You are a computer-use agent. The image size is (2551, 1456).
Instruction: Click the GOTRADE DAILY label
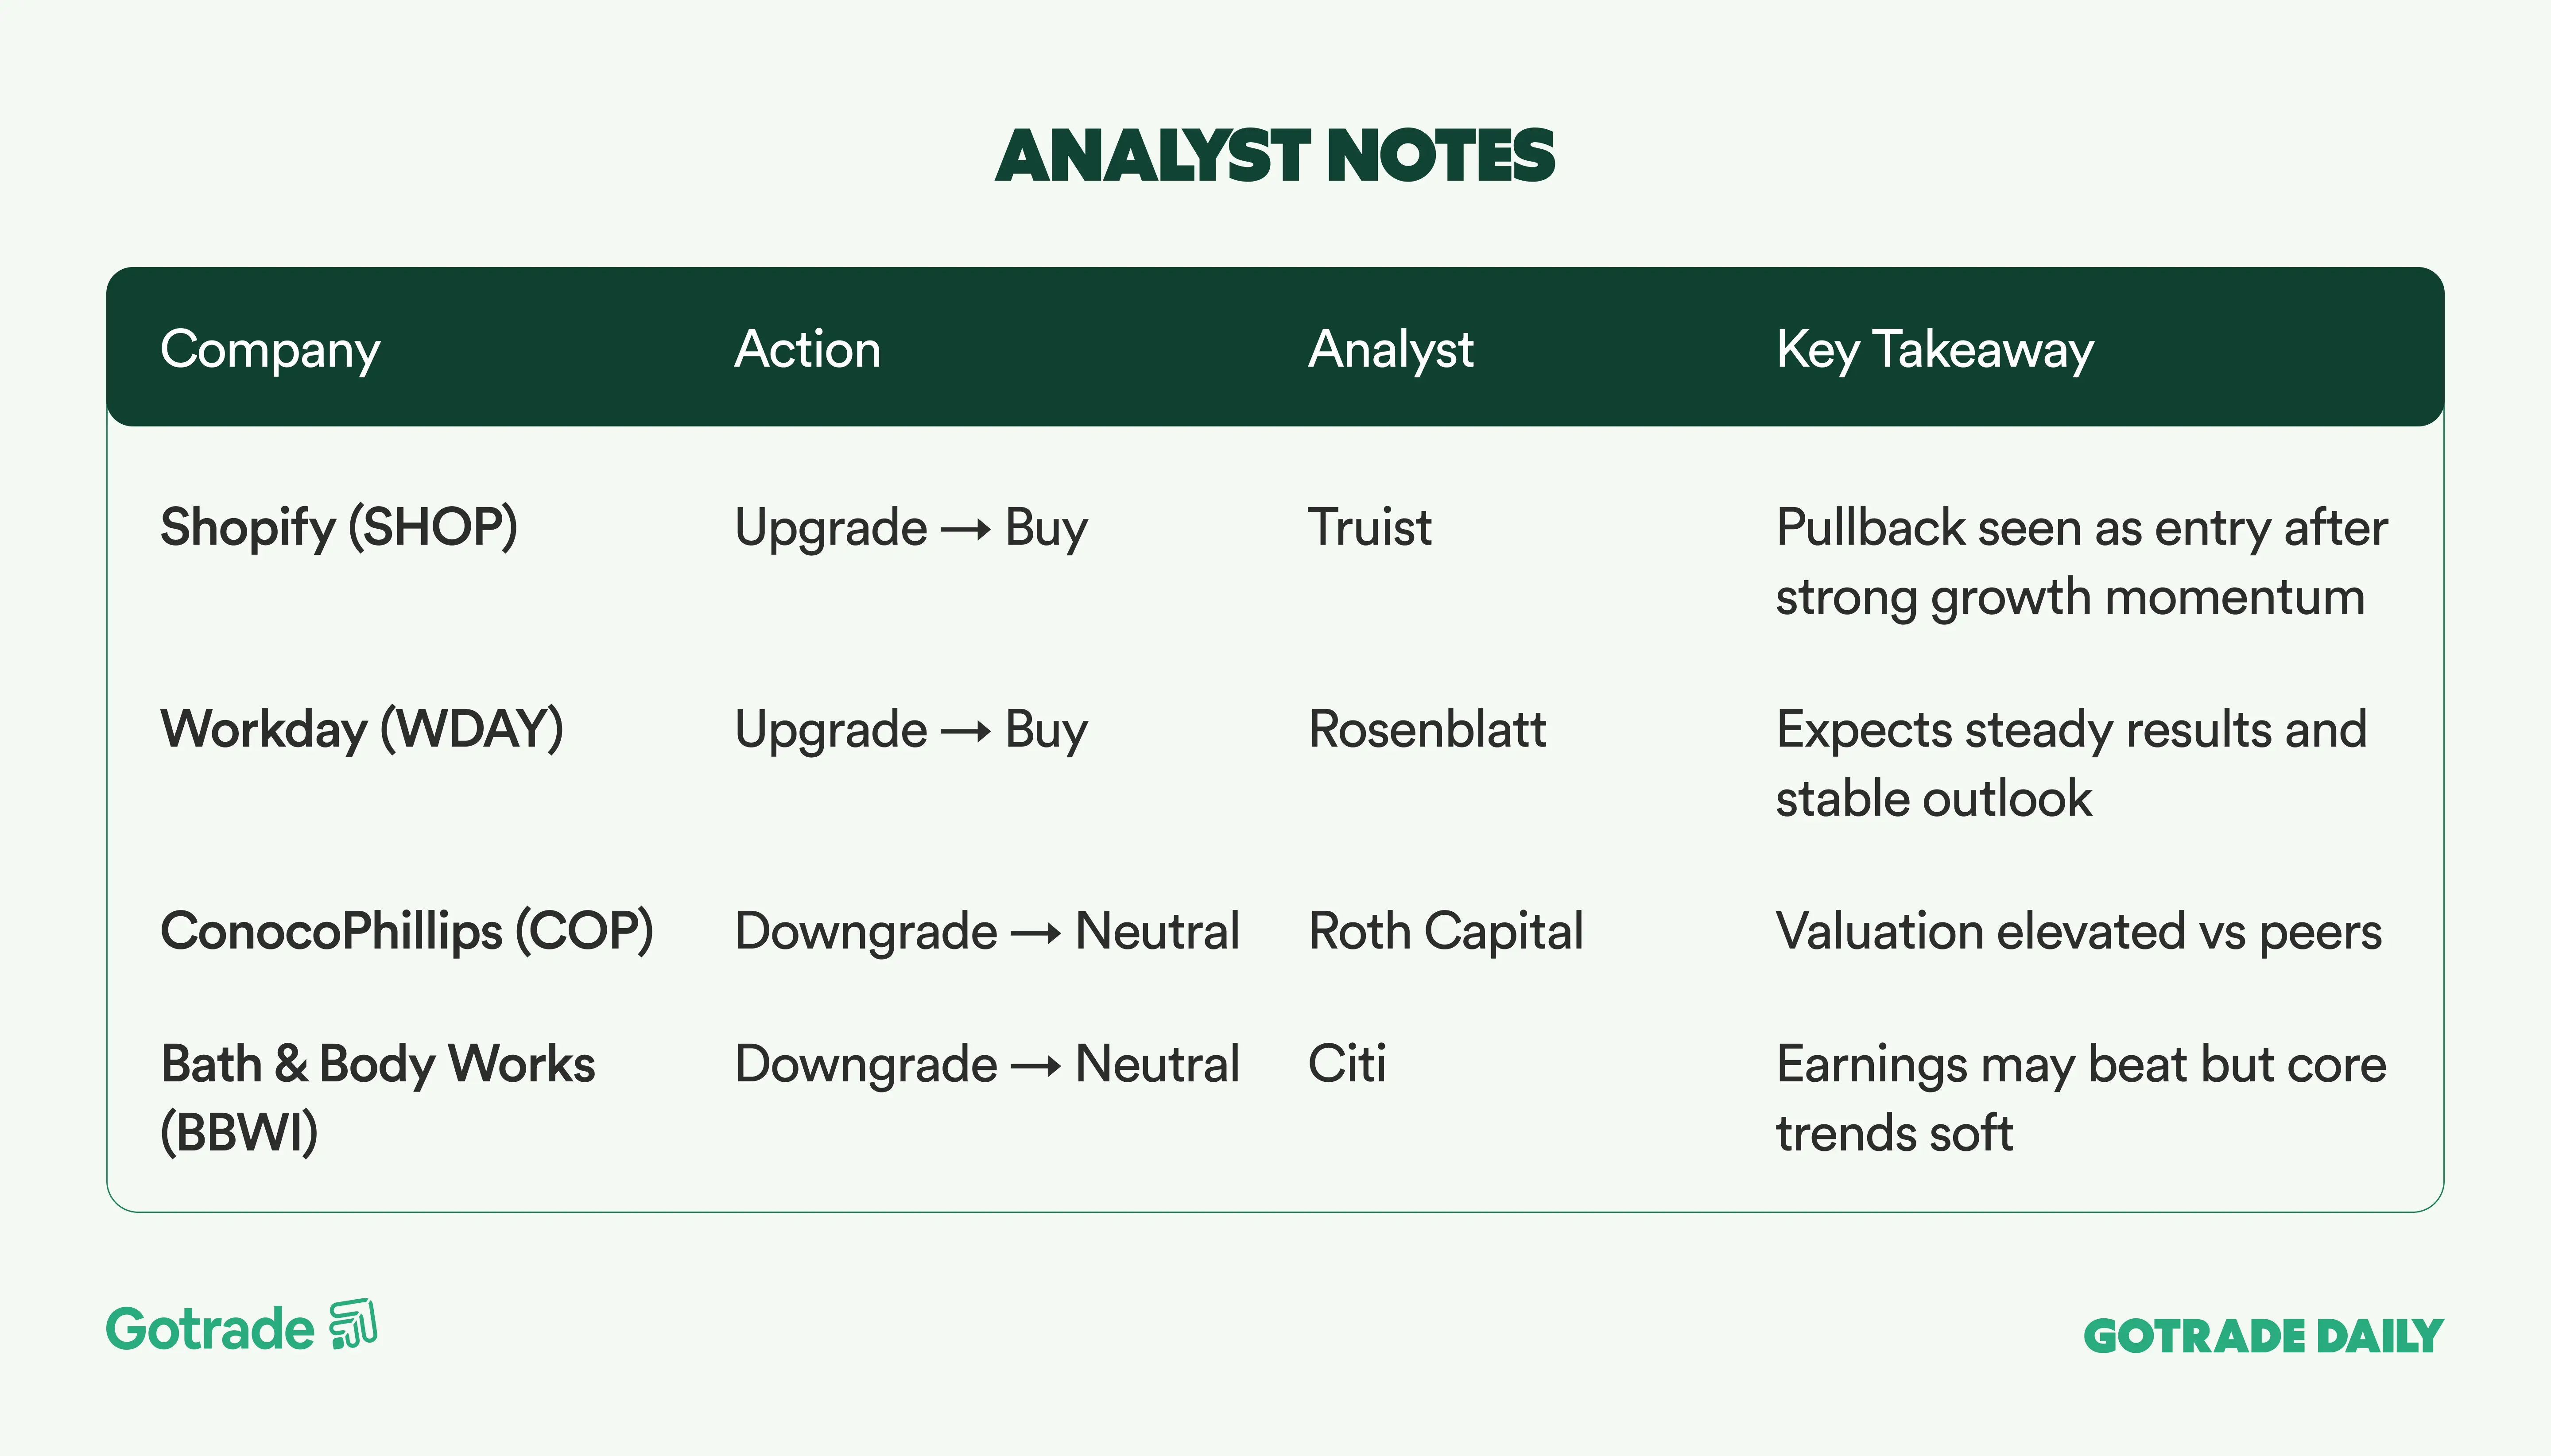(2262, 1336)
